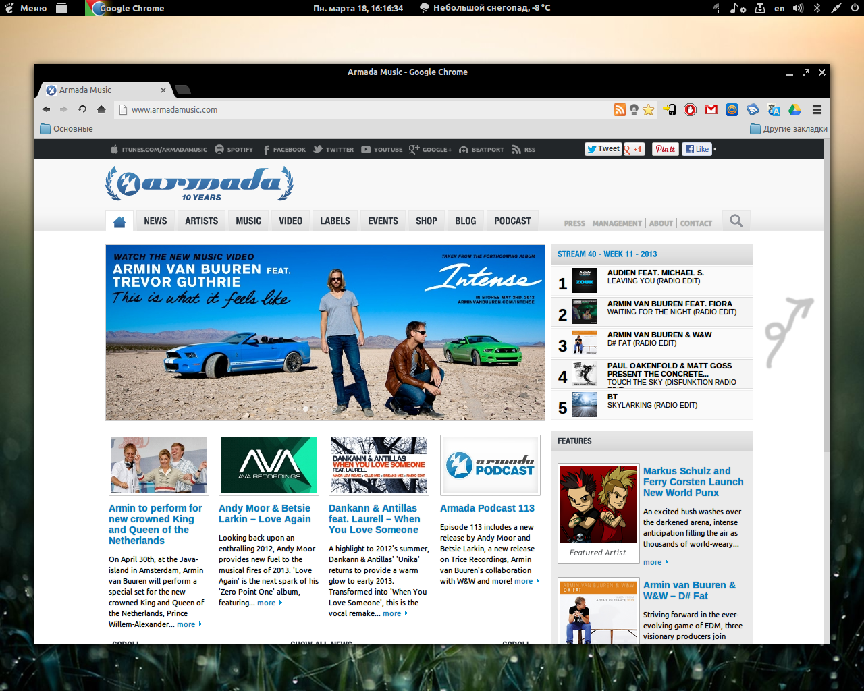This screenshot has height=691, width=864.
Task: Open the Twitter link in top bar
Action: pos(333,150)
